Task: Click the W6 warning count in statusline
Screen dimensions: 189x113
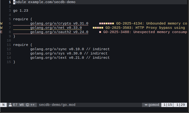Action: [x=22, y=105]
